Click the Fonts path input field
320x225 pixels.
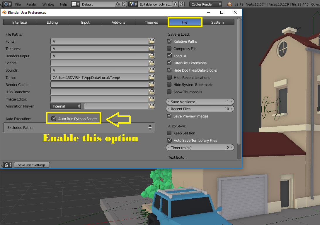(x=99, y=41)
